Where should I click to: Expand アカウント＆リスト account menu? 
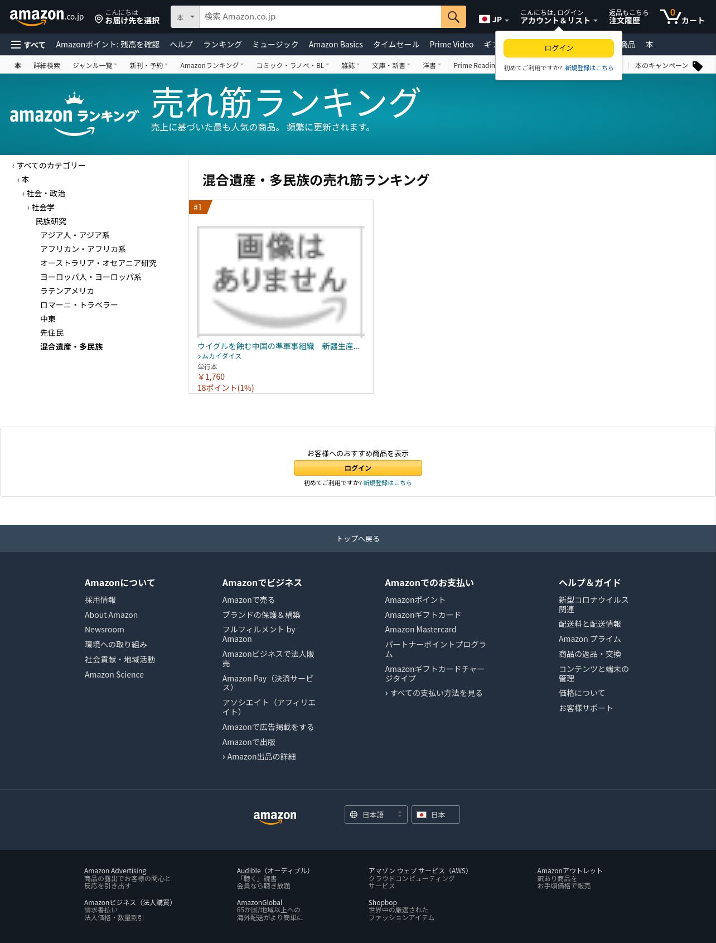coord(559,17)
